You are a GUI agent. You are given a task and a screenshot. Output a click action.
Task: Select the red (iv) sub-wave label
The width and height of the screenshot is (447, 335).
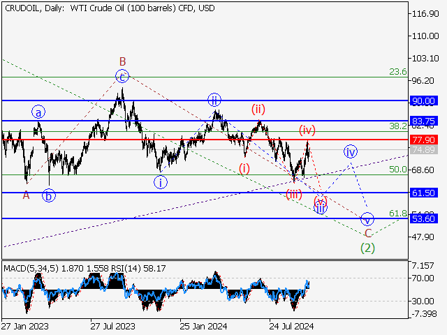pos(307,131)
